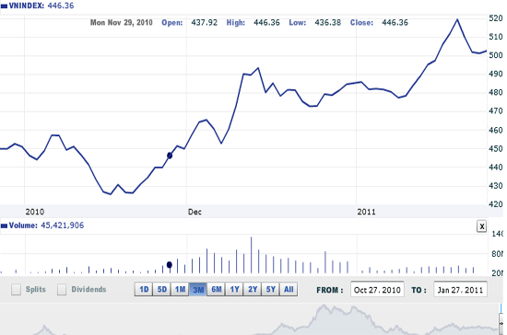
Task: Edit the FROM date field Oct 27, 2010
Action: click(x=377, y=290)
